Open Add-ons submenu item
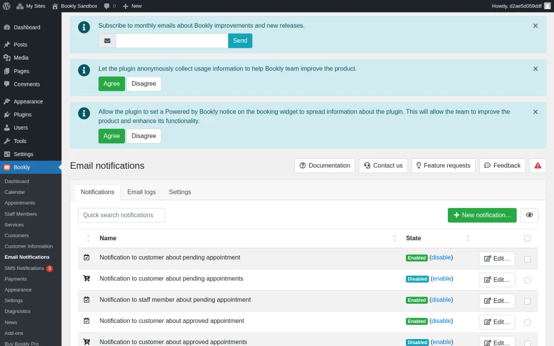554x346 pixels. tap(14, 333)
